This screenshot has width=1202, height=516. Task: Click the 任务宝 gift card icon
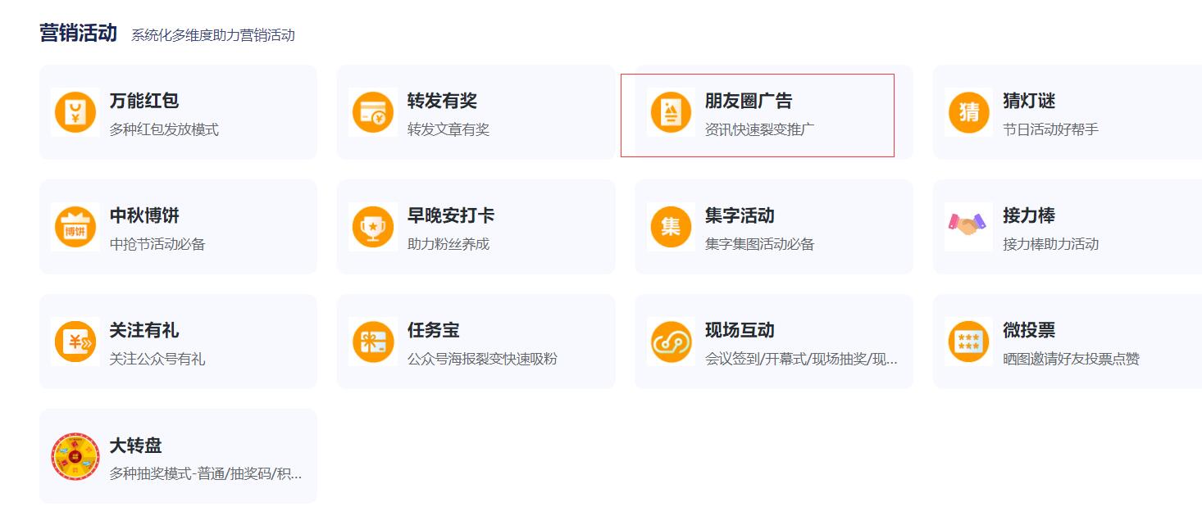coord(373,342)
